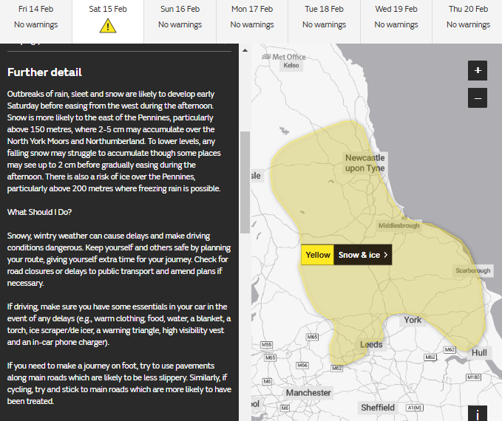
Task: Switch to the Sun 16 Feb tab
Action: 180,21
